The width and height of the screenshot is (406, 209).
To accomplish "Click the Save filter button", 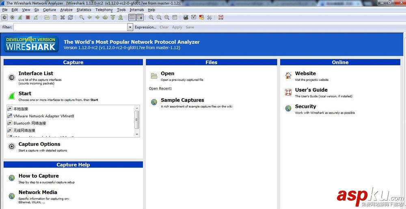I will (190, 27).
